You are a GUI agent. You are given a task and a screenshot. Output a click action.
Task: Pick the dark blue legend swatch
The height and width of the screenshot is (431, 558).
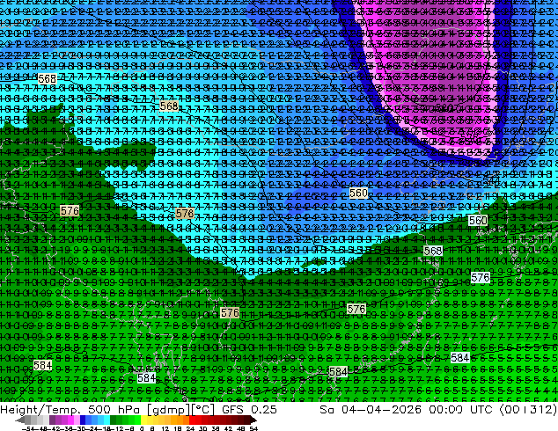tap(83, 420)
